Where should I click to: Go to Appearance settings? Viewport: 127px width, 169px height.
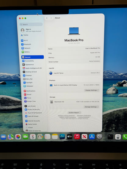point(28,65)
